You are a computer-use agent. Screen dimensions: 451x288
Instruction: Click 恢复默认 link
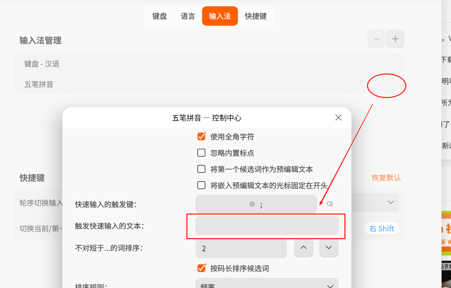click(386, 178)
